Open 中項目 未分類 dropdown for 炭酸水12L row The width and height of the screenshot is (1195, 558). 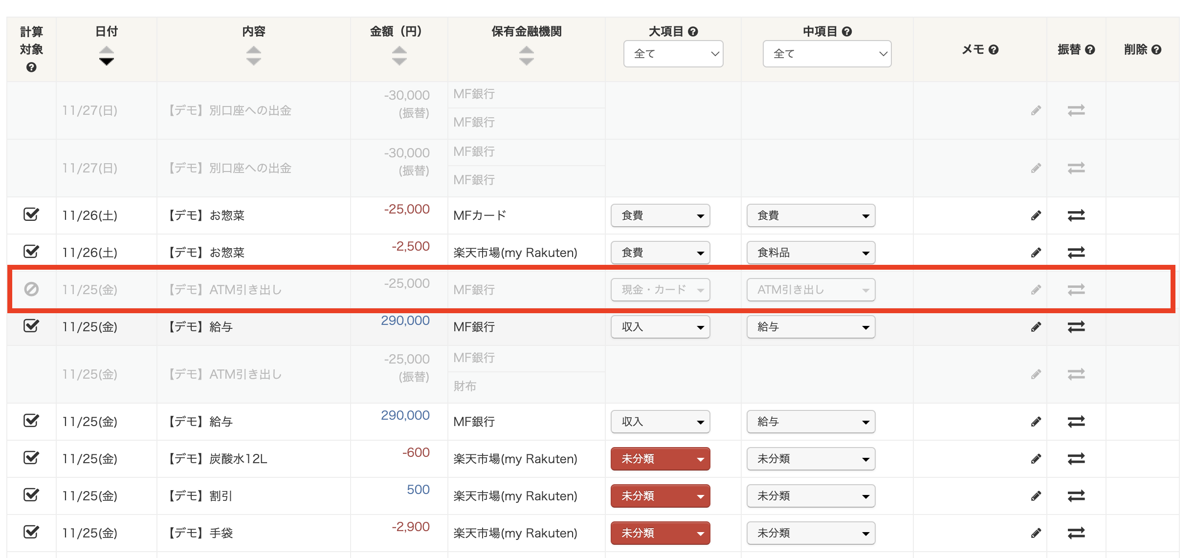811,459
